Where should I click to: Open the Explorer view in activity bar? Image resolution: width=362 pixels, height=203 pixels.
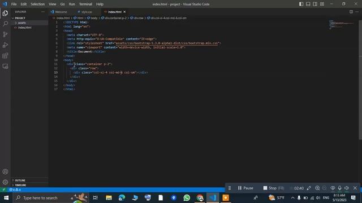point(5,13)
